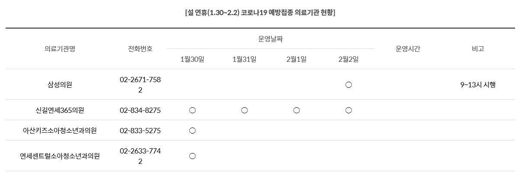The image size is (525, 182).
Task: Select the 의료기관명 column header
Action: [x=60, y=49]
